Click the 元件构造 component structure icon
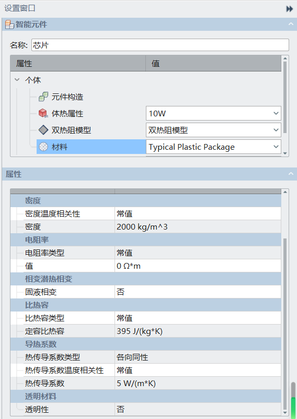The height and width of the screenshot is (419, 297). tap(43, 97)
